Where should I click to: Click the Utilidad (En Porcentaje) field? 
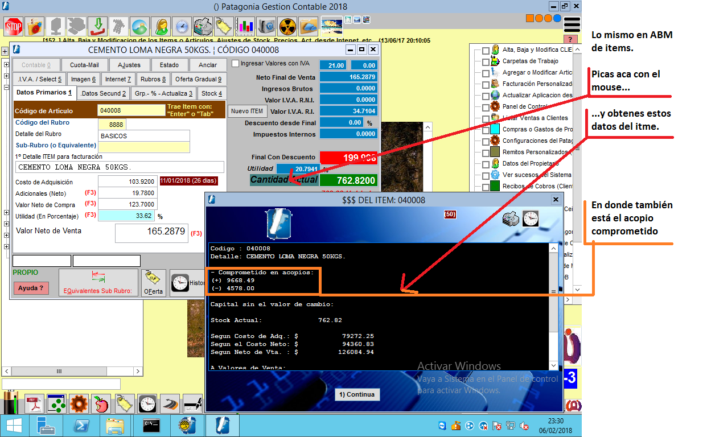[127, 216]
